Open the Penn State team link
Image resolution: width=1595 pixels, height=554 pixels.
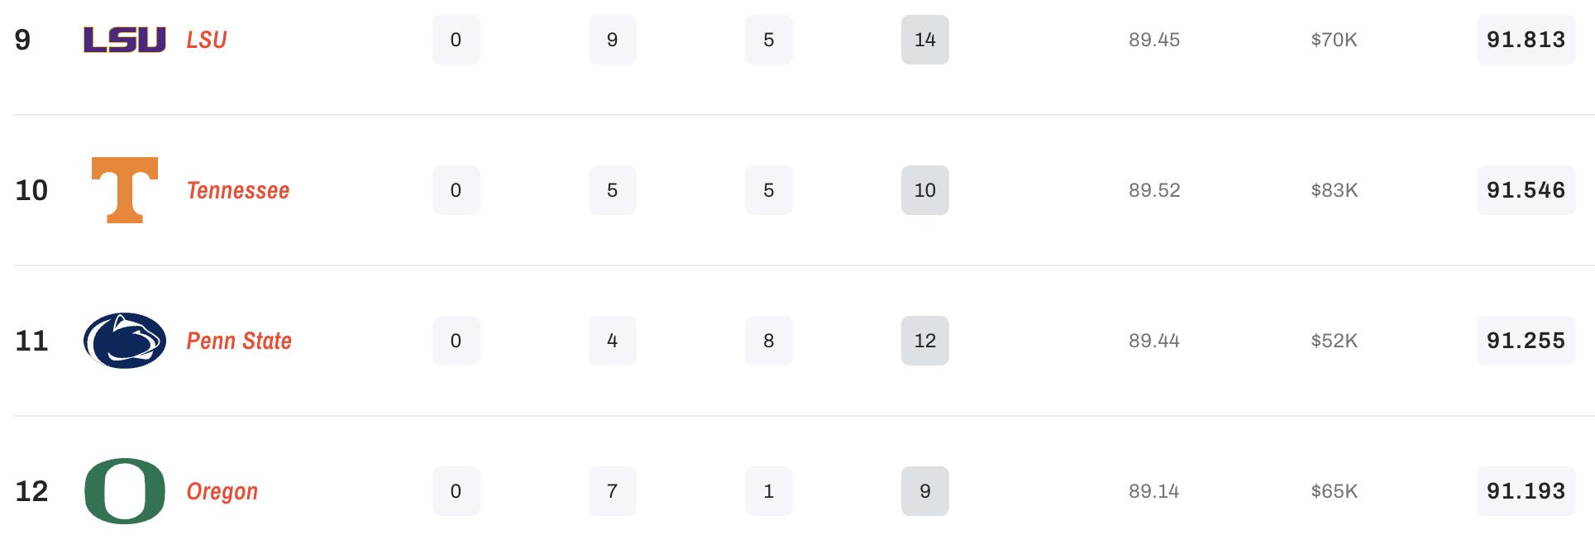(239, 341)
